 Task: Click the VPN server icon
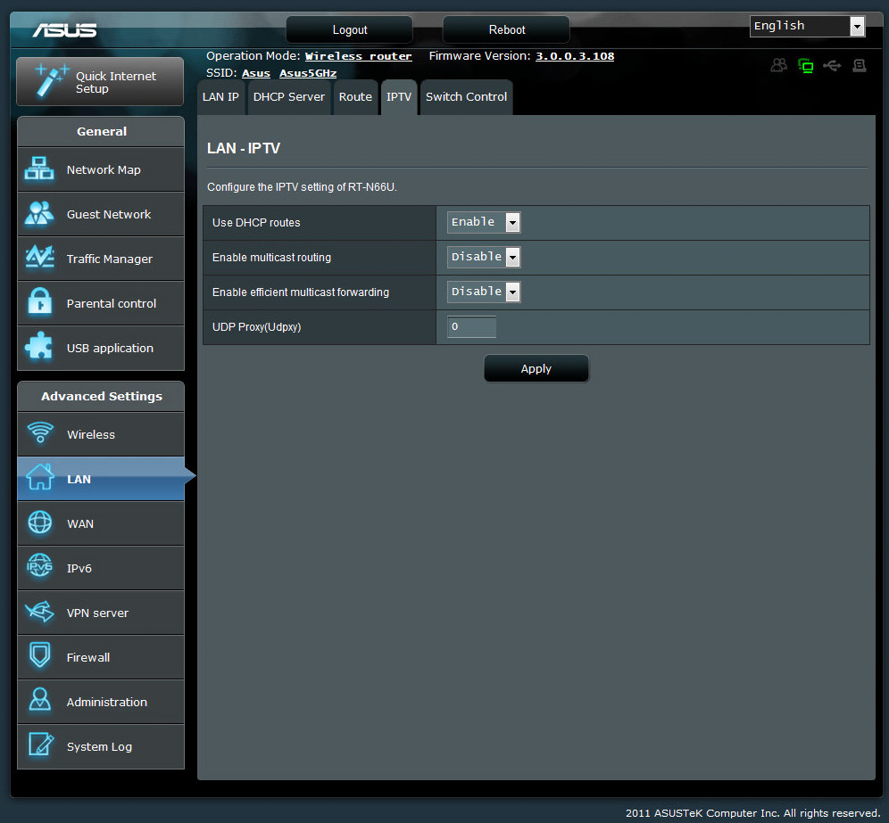coord(39,613)
